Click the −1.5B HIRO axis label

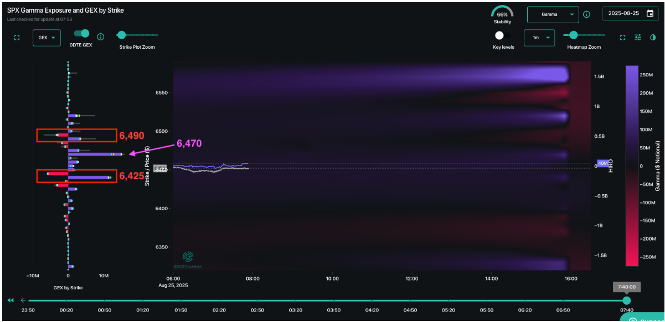pos(600,256)
